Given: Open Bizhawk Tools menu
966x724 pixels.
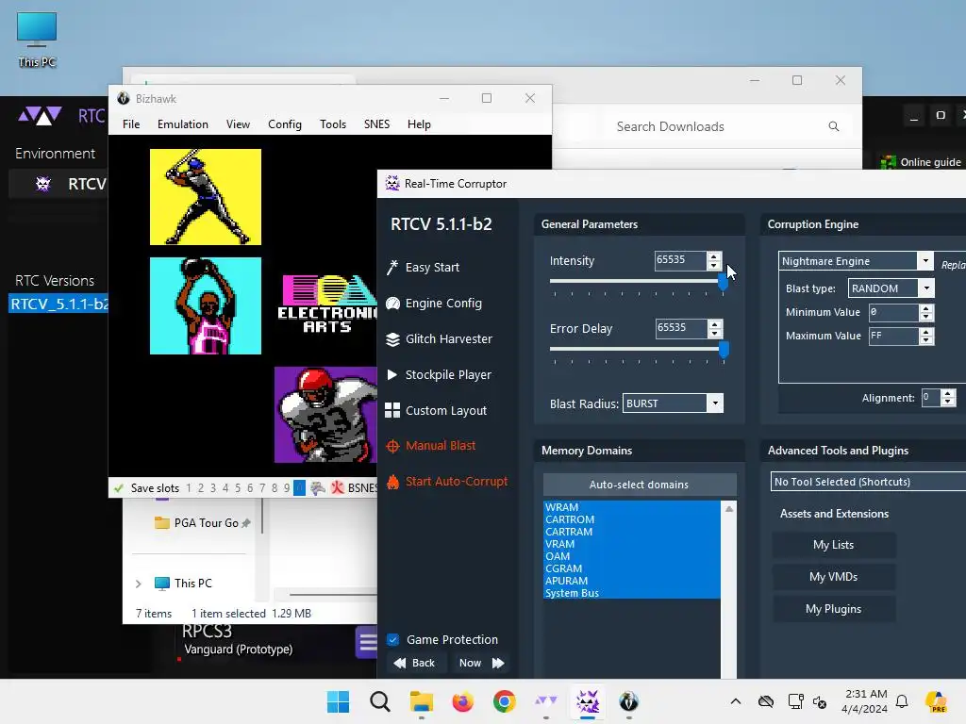Looking at the screenshot, I should (333, 124).
